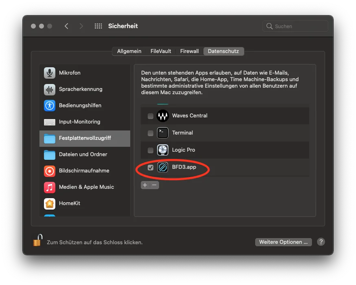The height and width of the screenshot is (285, 356).
Task: Enable full disk access for Waves Central
Action: [x=150, y=116]
